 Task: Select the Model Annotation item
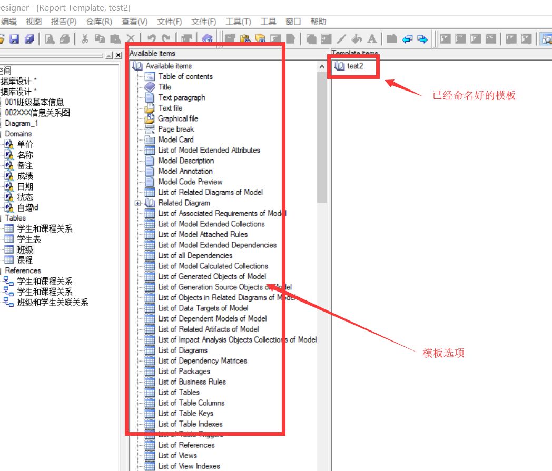(x=185, y=172)
